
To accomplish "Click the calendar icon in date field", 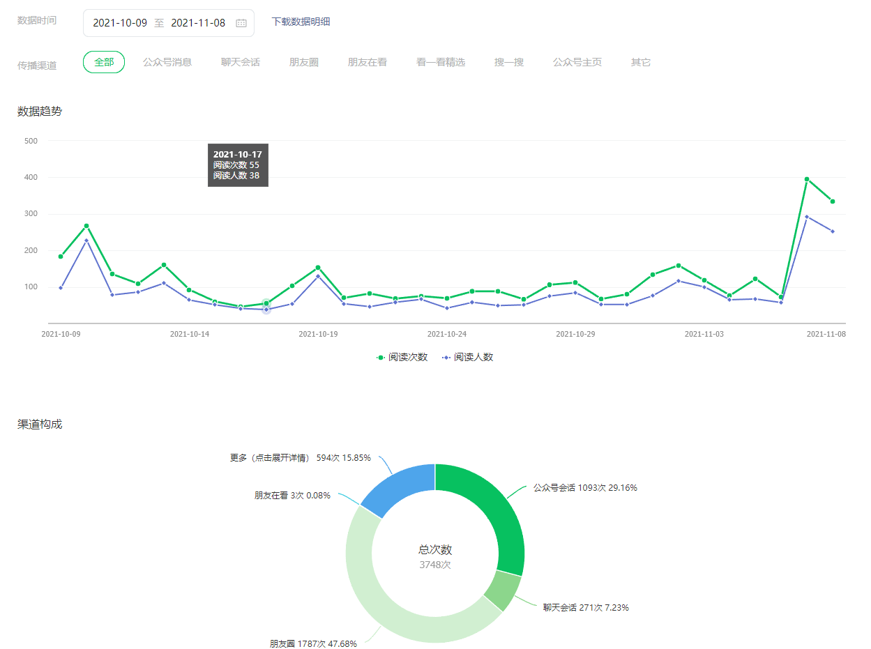I will coord(241,23).
